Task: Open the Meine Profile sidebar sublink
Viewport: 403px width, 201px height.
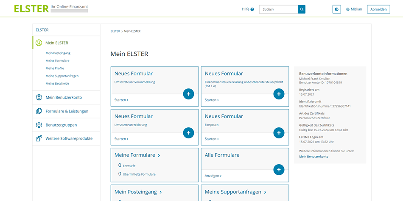Action: 55,69
